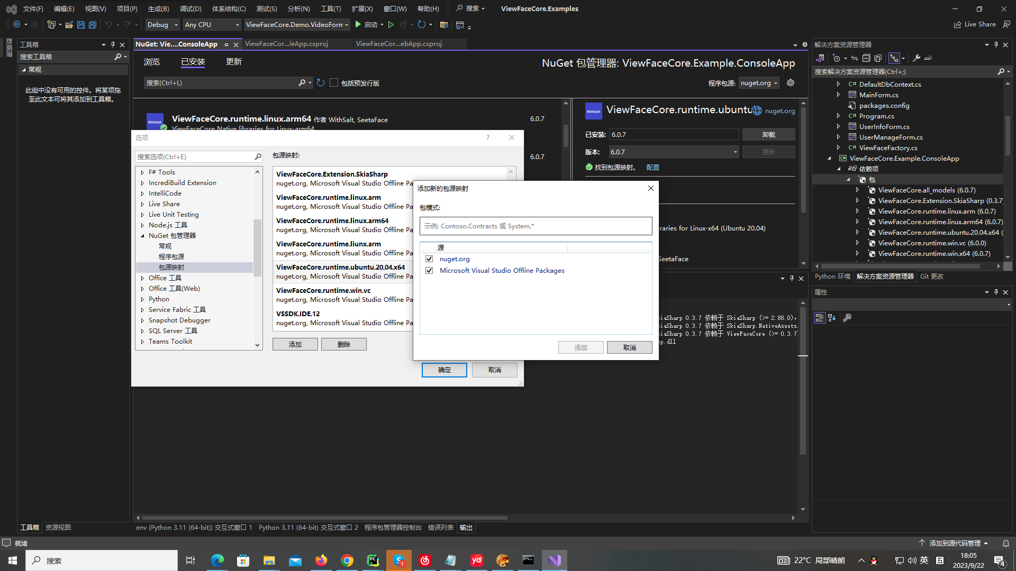Click Cancel in the add mapping dialog

pyautogui.click(x=629, y=347)
